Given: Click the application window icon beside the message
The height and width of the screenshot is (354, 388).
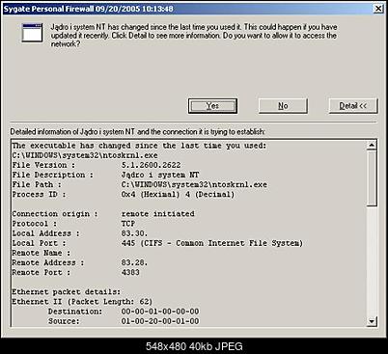Looking at the screenshot, I should pos(32,33).
